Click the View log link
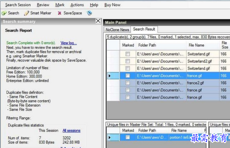This screenshot has height=148, width=230. (x=69, y=43)
